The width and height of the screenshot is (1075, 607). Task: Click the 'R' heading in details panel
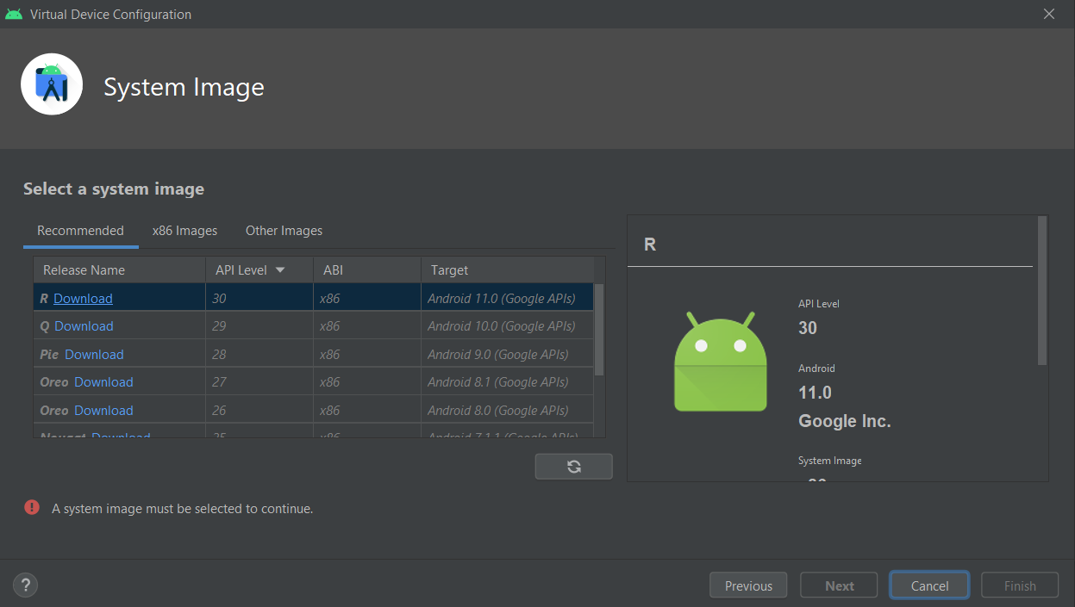pyautogui.click(x=650, y=245)
